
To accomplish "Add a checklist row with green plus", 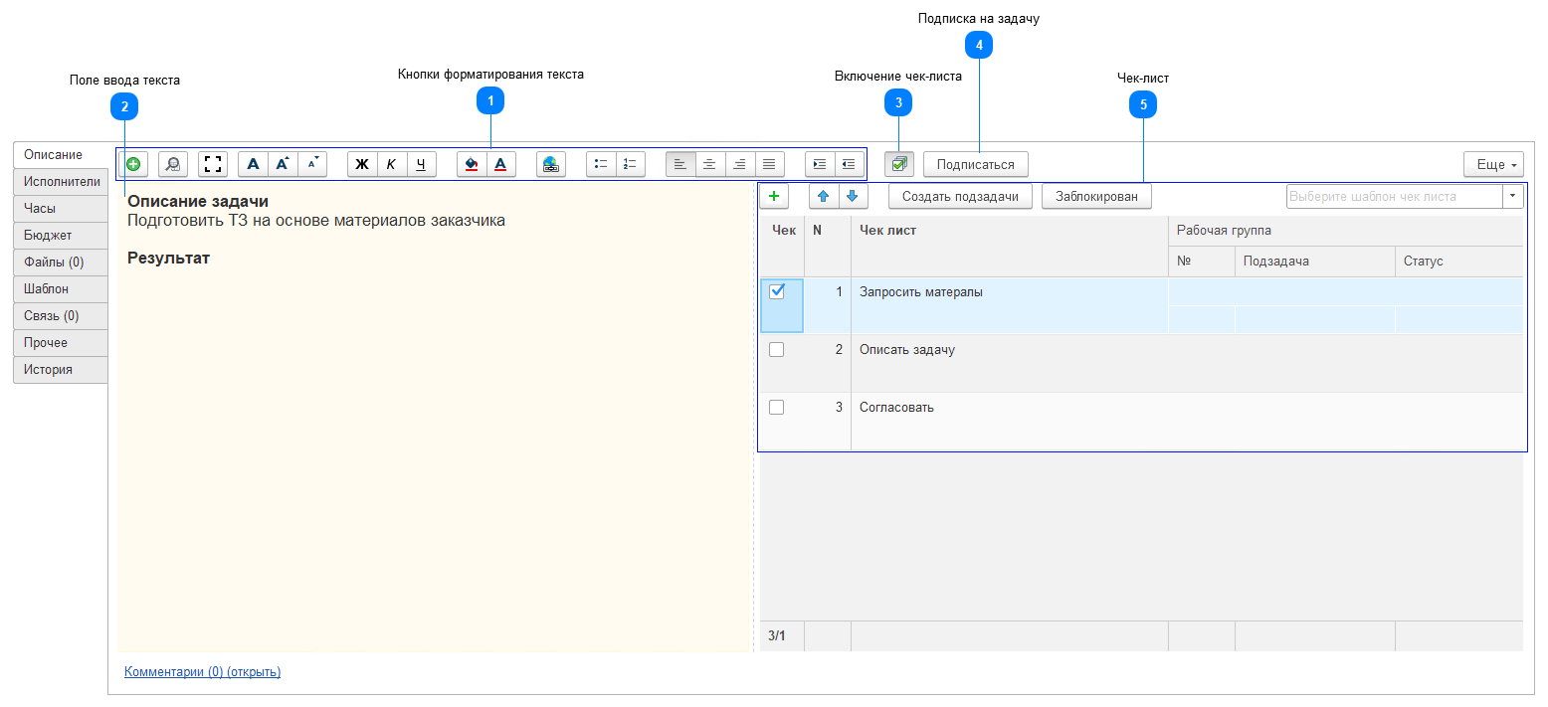I will tap(774, 196).
